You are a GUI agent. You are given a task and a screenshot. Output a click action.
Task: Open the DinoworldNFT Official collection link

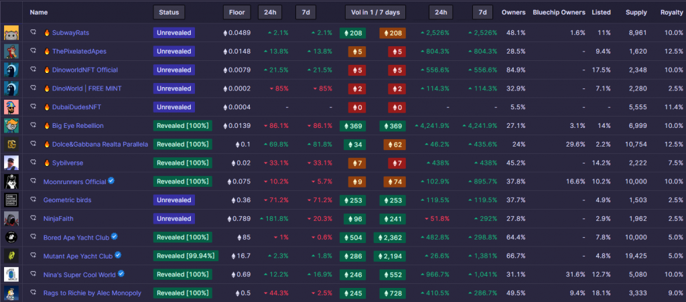pyautogui.click(x=85, y=70)
